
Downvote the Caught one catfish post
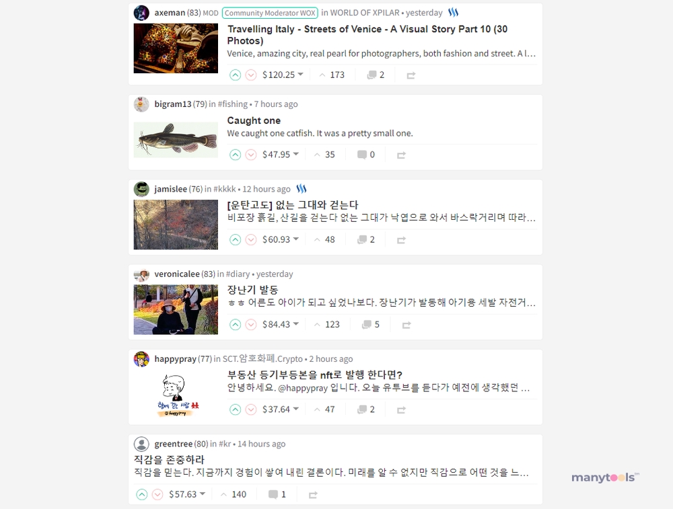251,155
